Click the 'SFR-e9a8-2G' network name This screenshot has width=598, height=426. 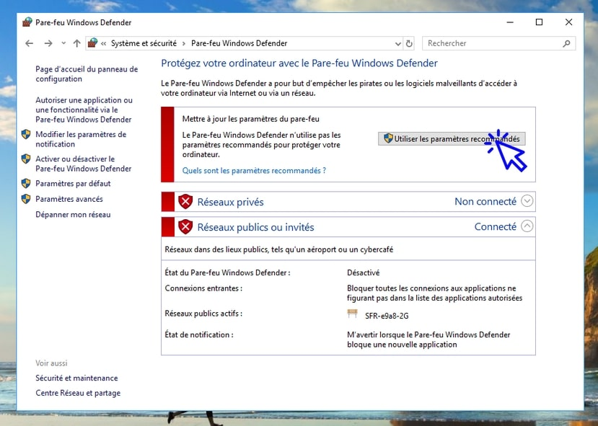coord(387,316)
